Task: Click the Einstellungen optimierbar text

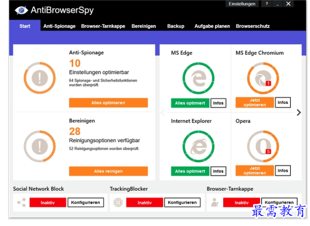Action: coord(99,72)
